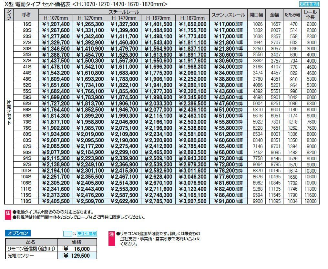Click the red 注 icon beside the 電動タイプ note
328x269 pixels.
click(x=8, y=213)
